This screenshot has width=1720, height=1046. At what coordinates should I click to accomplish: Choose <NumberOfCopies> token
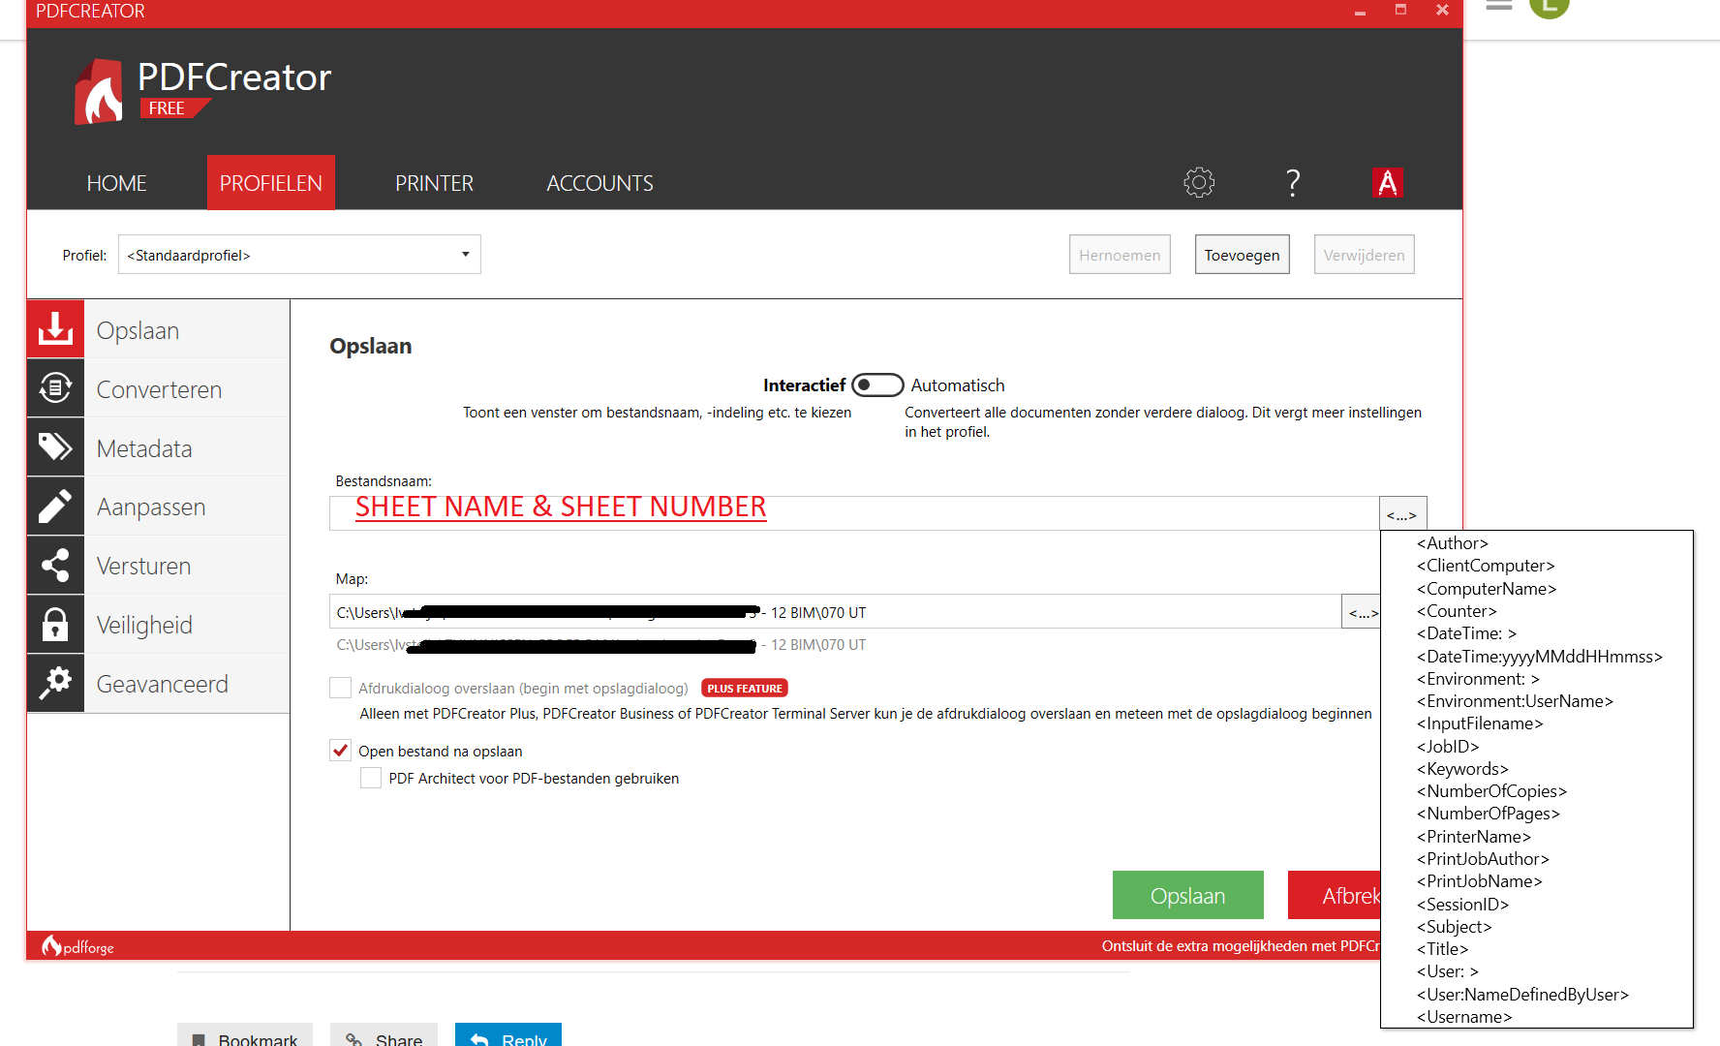pyautogui.click(x=1491, y=791)
